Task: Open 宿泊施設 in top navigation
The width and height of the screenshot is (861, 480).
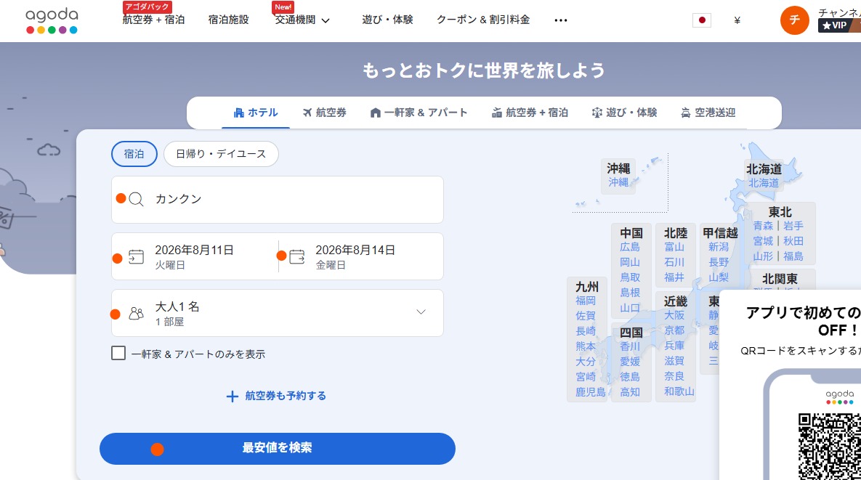Action: 228,20
